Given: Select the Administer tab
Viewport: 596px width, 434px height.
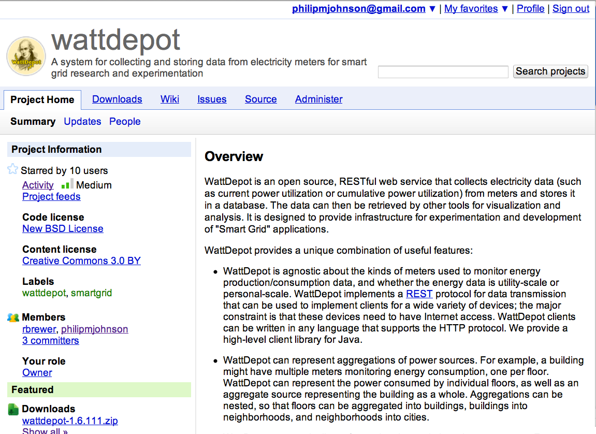Looking at the screenshot, I should [x=318, y=99].
